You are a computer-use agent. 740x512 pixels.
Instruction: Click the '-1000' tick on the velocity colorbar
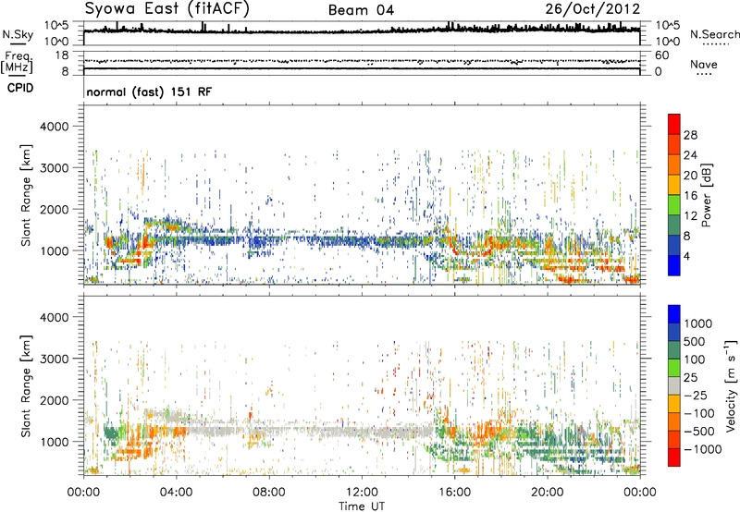(x=702, y=449)
